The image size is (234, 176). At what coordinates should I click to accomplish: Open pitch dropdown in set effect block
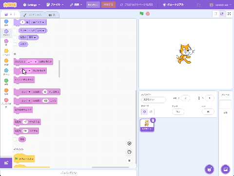coord(26,101)
